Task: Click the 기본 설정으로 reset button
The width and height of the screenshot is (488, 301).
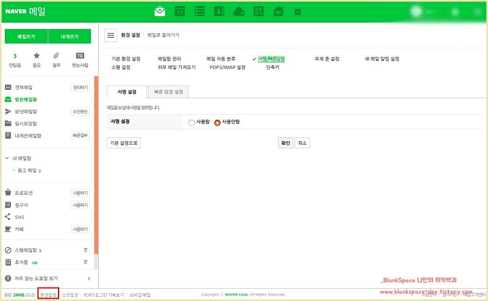Action: coord(124,143)
